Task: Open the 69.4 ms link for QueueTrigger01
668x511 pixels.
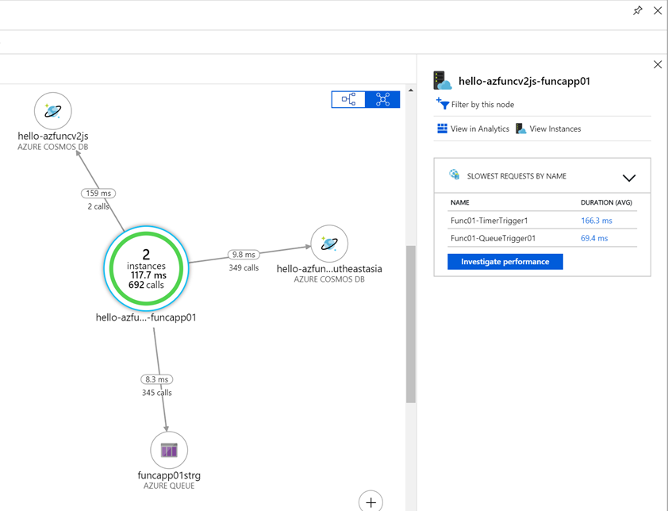Action: [593, 238]
